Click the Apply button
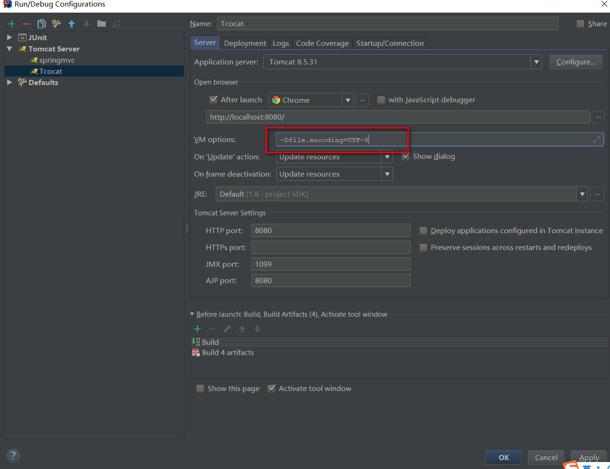Image resolution: width=610 pixels, height=469 pixels. point(589,457)
